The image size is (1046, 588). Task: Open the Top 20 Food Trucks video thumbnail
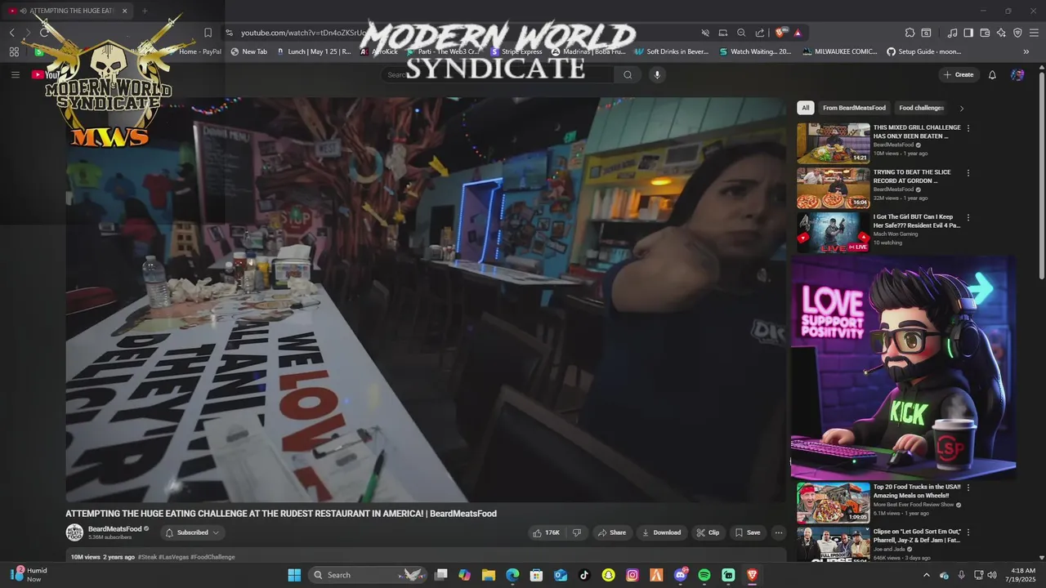click(x=834, y=502)
